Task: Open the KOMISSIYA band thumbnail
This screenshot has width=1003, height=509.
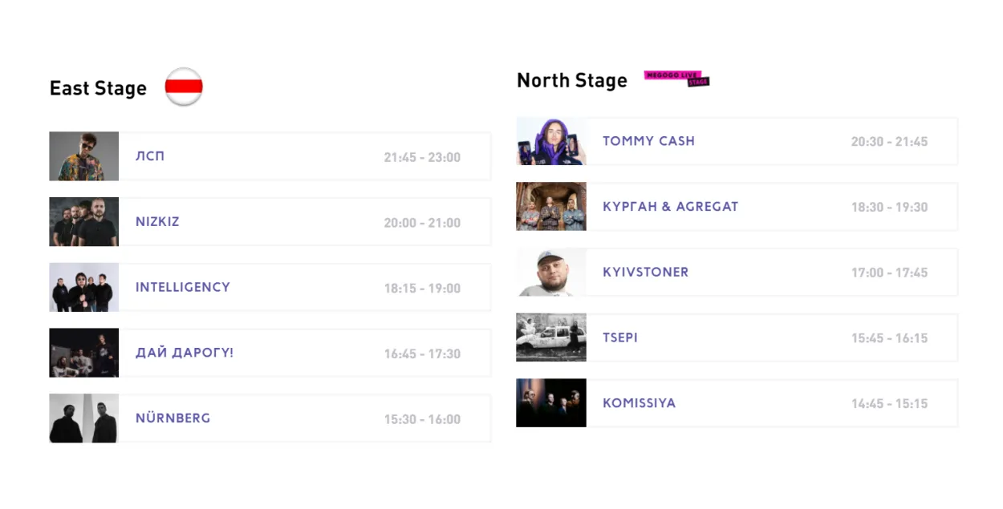Action: coord(551,403)
